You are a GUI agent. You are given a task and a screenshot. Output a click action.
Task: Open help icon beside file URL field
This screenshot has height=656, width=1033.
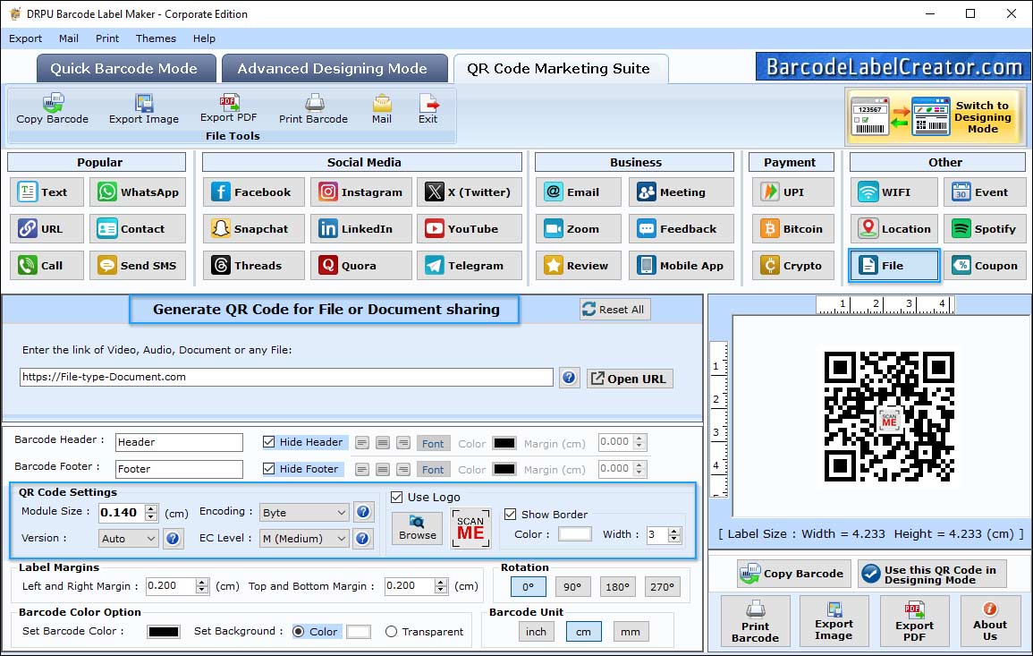(x=569, y=378)
